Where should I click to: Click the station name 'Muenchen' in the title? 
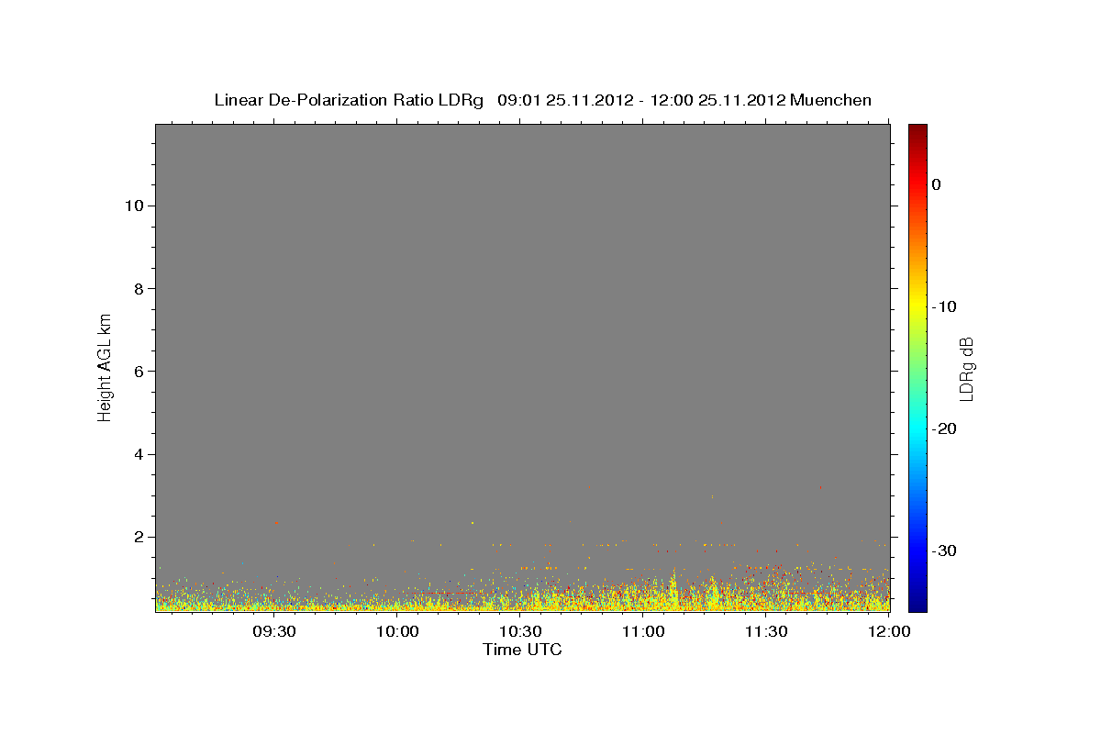830,100
